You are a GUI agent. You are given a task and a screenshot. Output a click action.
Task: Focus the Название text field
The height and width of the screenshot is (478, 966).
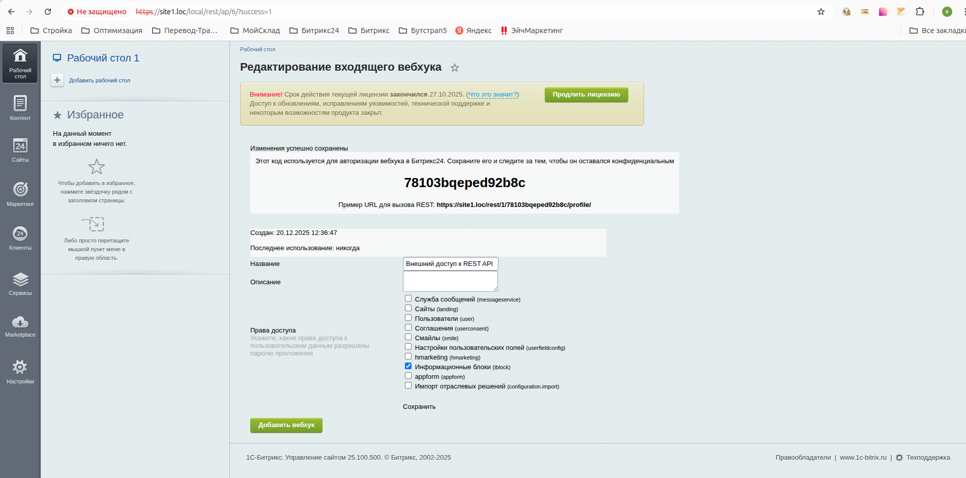(x=450, y=264)
